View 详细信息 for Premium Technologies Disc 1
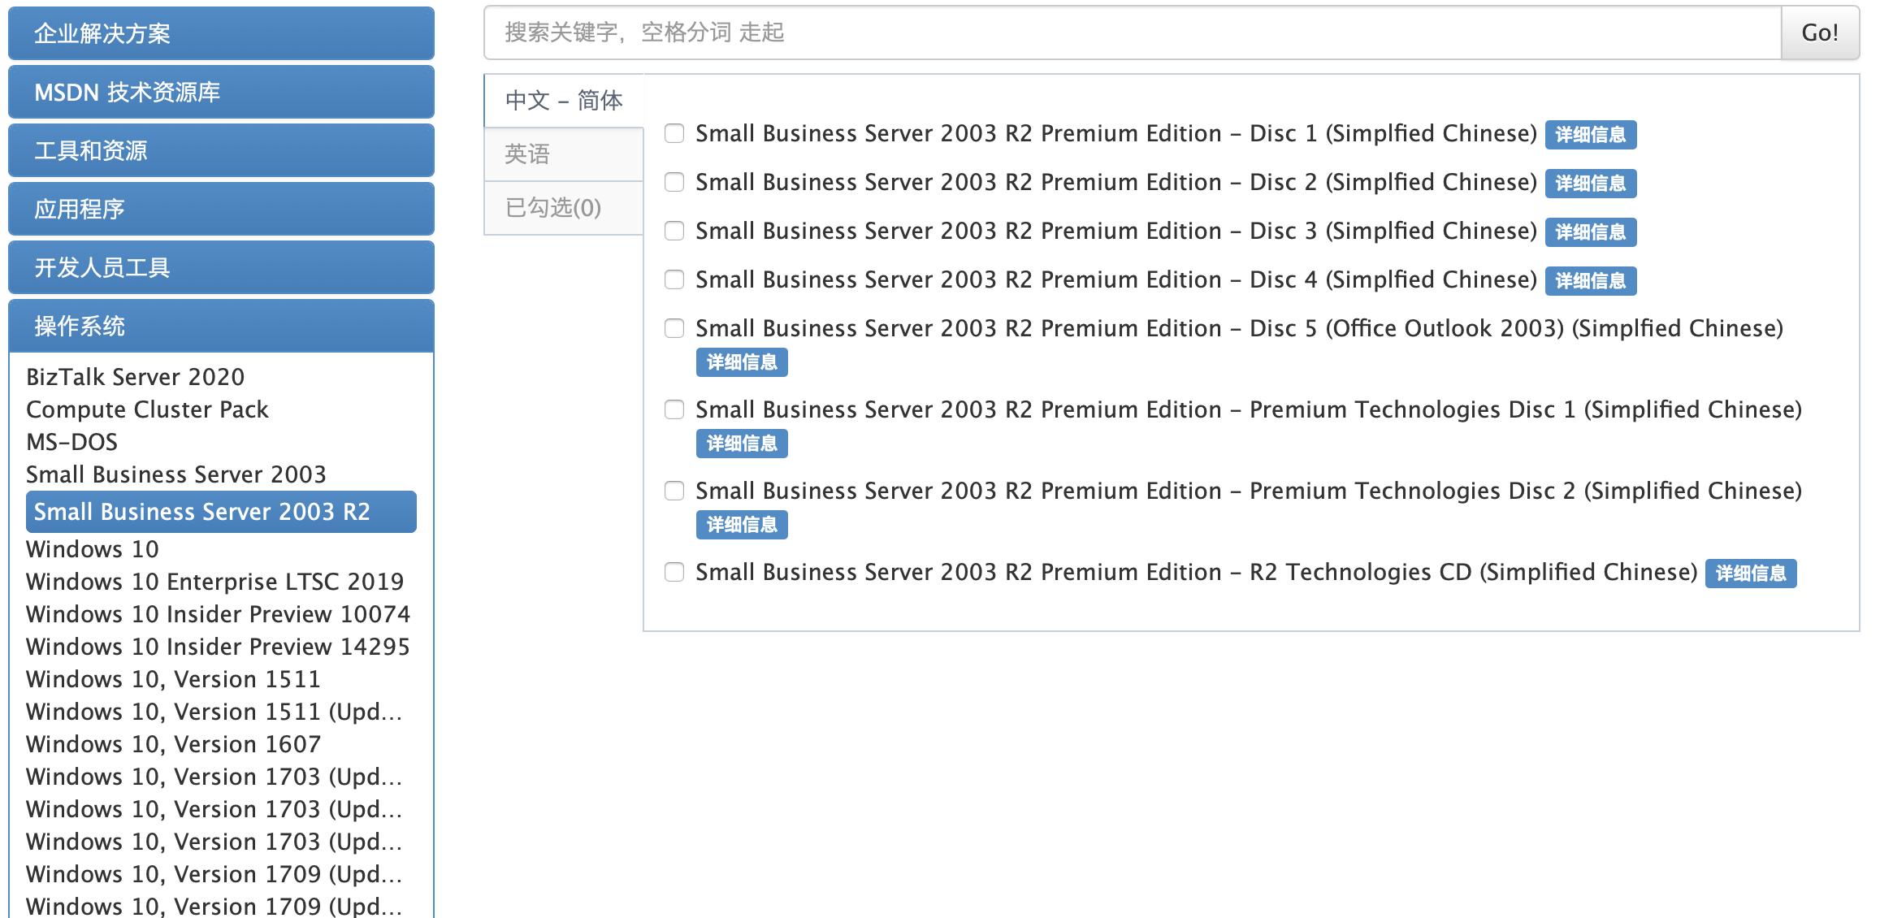Viewport: 1880px width, 918px height. [x=742, y=444]
